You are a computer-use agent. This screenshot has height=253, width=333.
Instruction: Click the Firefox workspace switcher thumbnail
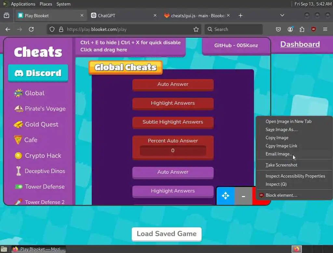[297, 249]
